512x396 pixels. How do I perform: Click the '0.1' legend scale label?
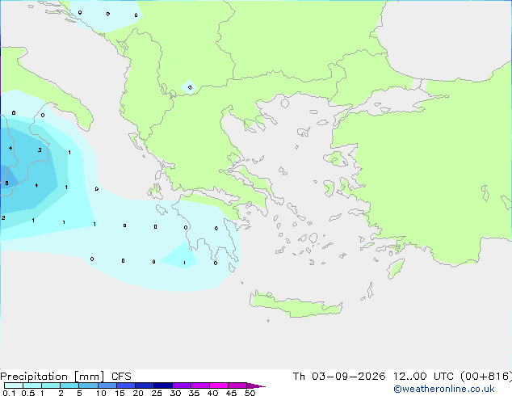click(9, 393)
